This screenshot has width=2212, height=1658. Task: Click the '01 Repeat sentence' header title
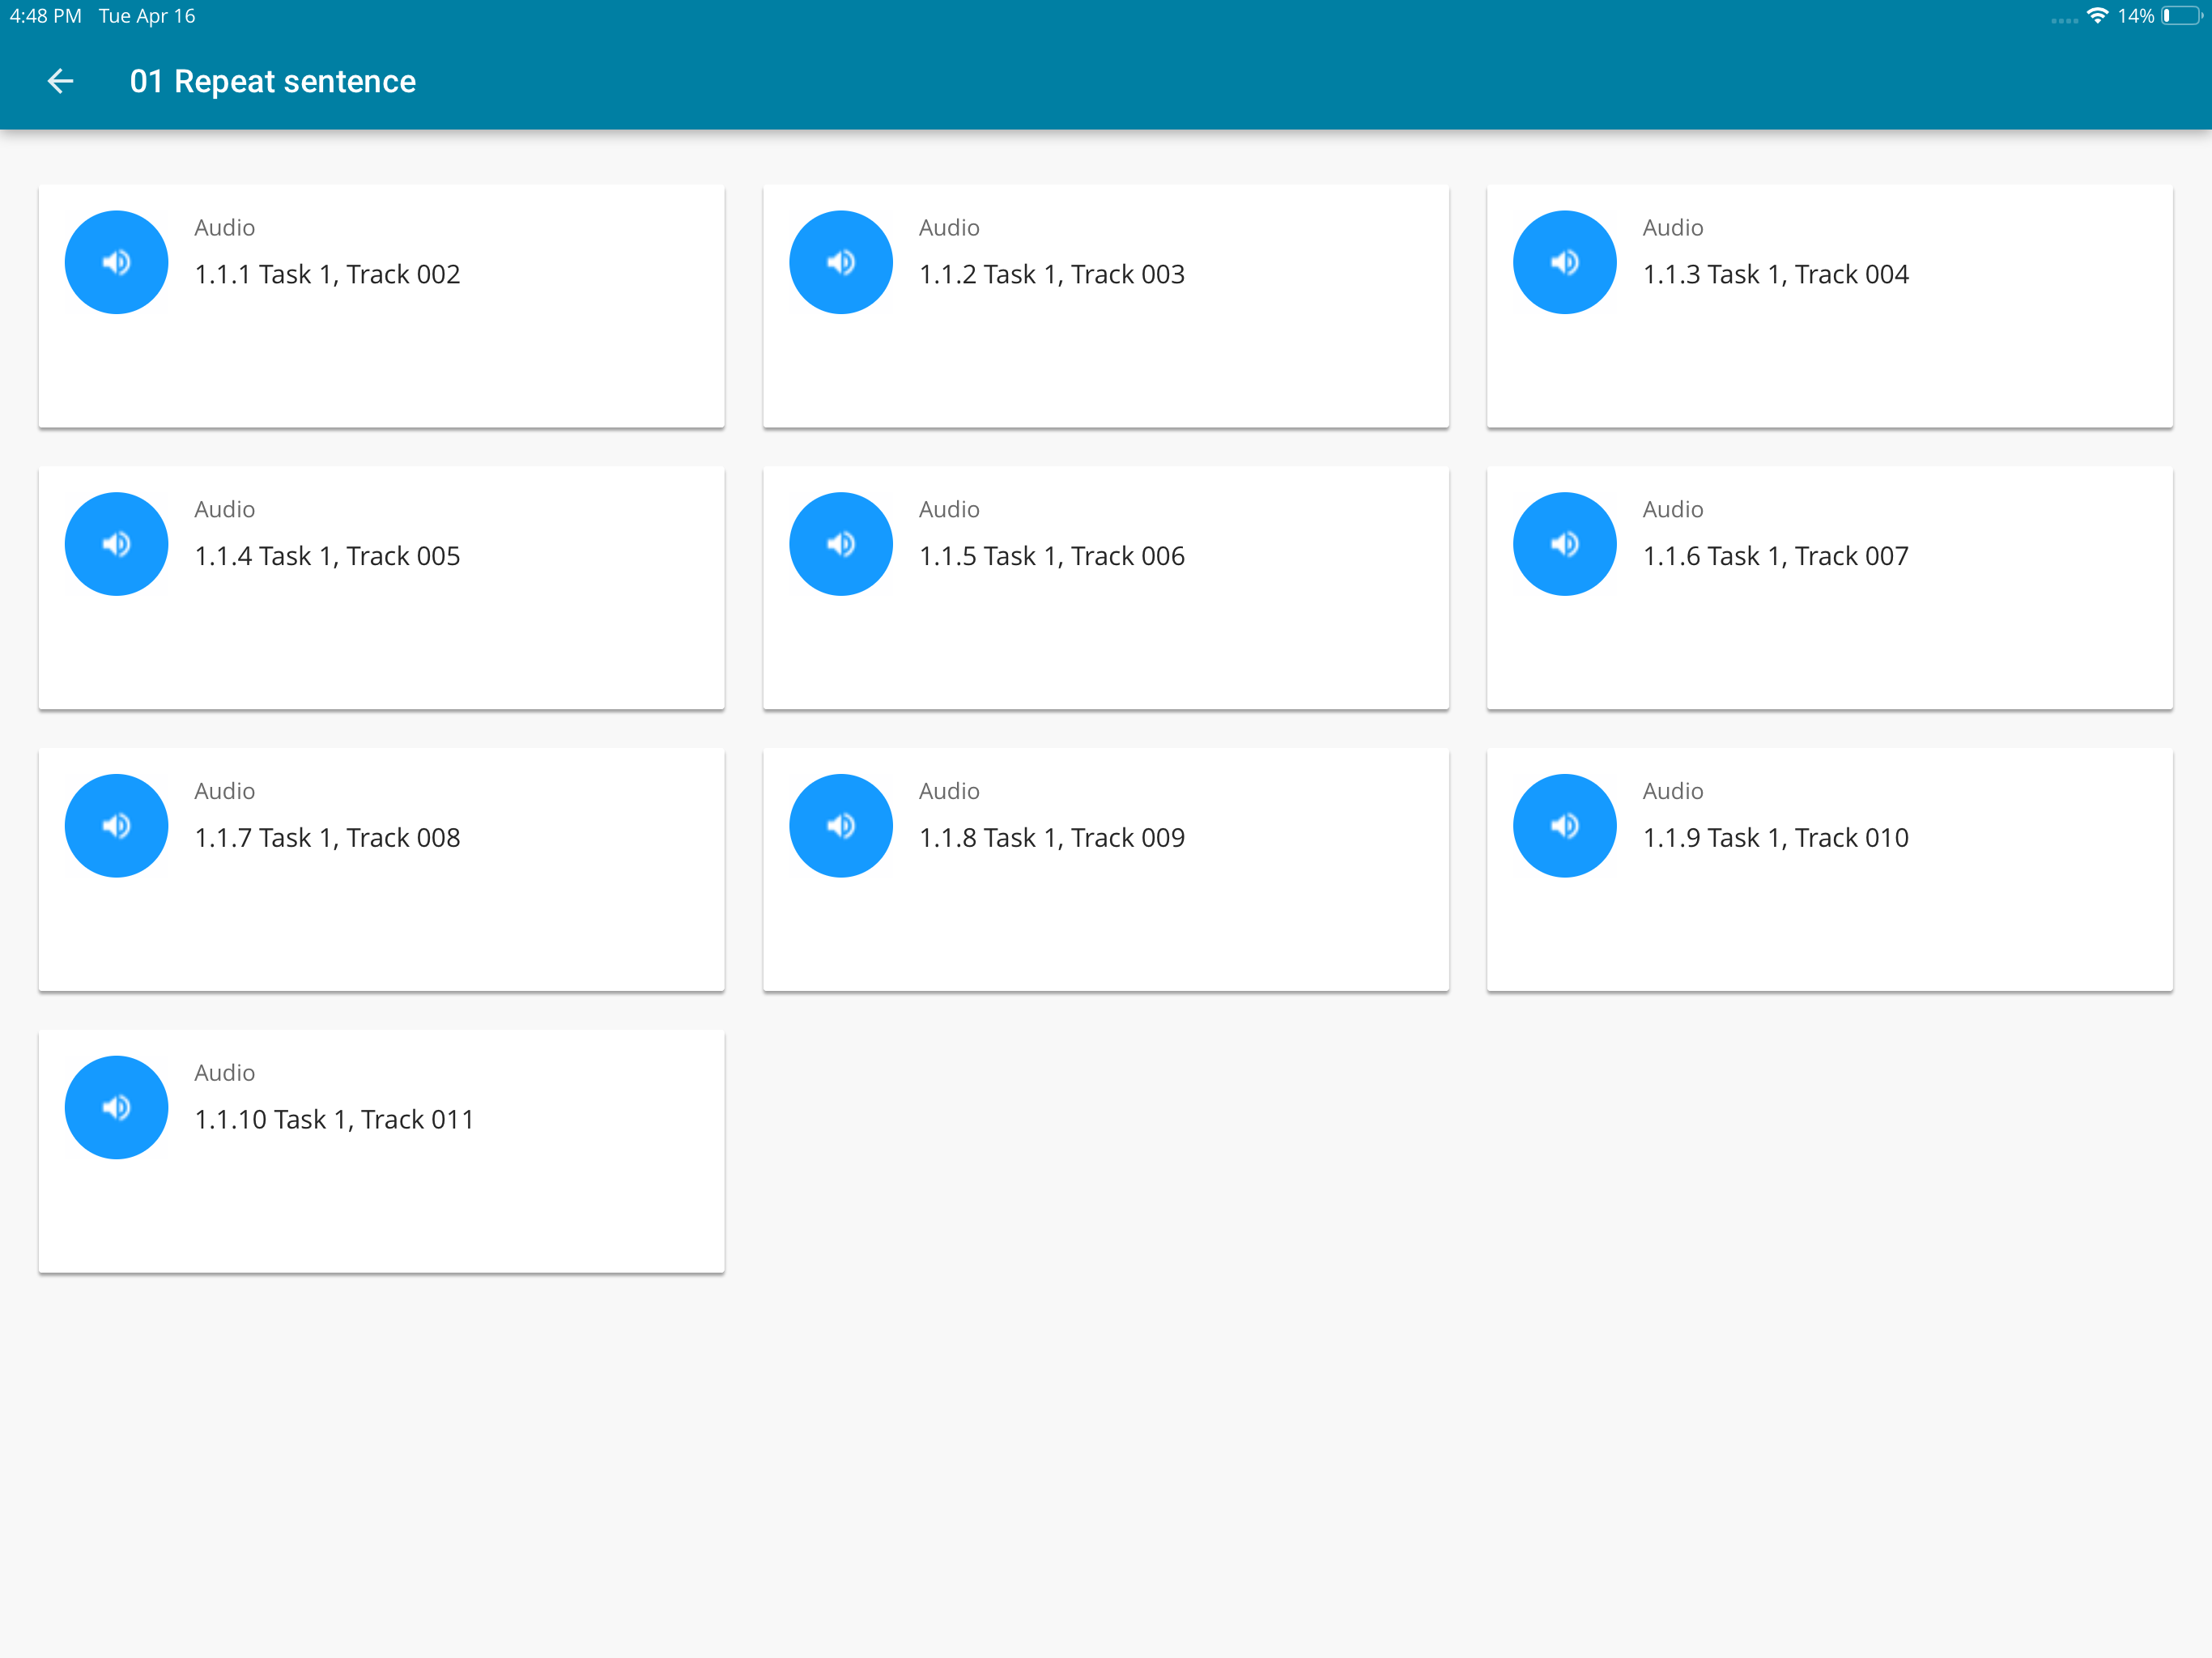[x=273, y=82]
